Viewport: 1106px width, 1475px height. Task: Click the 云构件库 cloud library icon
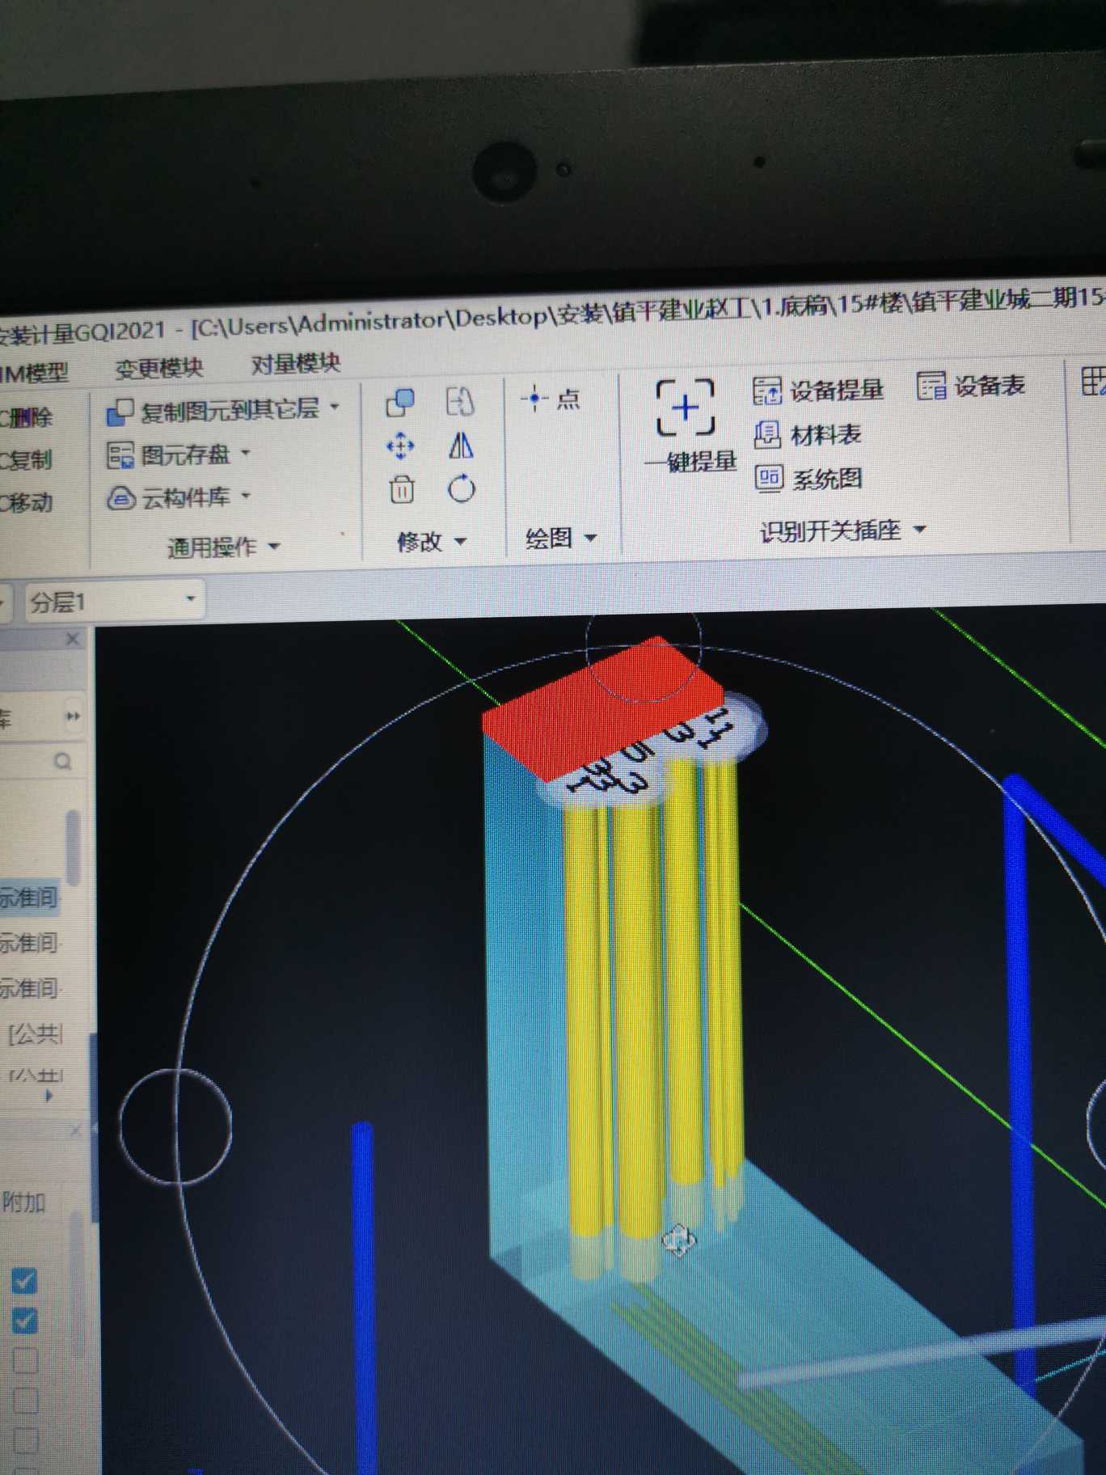121,498
